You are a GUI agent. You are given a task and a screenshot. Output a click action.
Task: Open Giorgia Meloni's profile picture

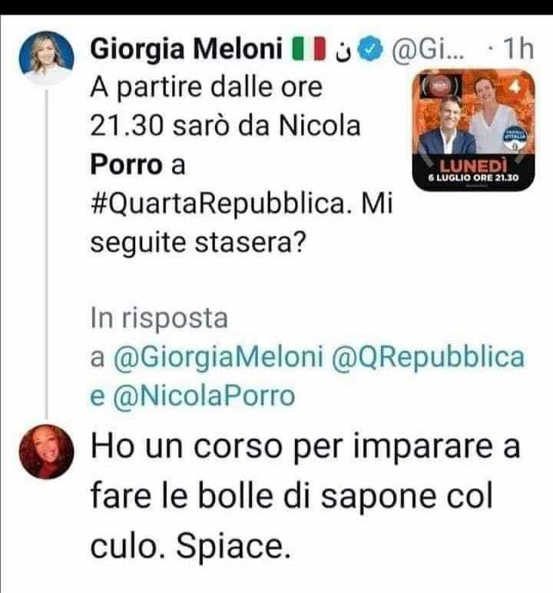coord(46,58)
